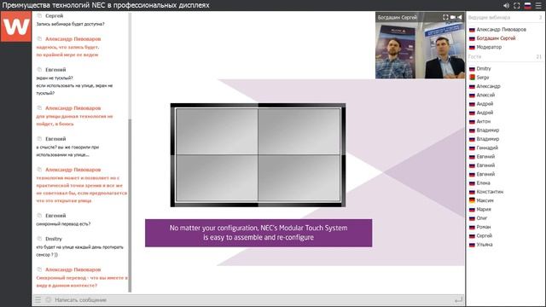
Task: Select guest Serge in participants list
Action: coord(483,78)
